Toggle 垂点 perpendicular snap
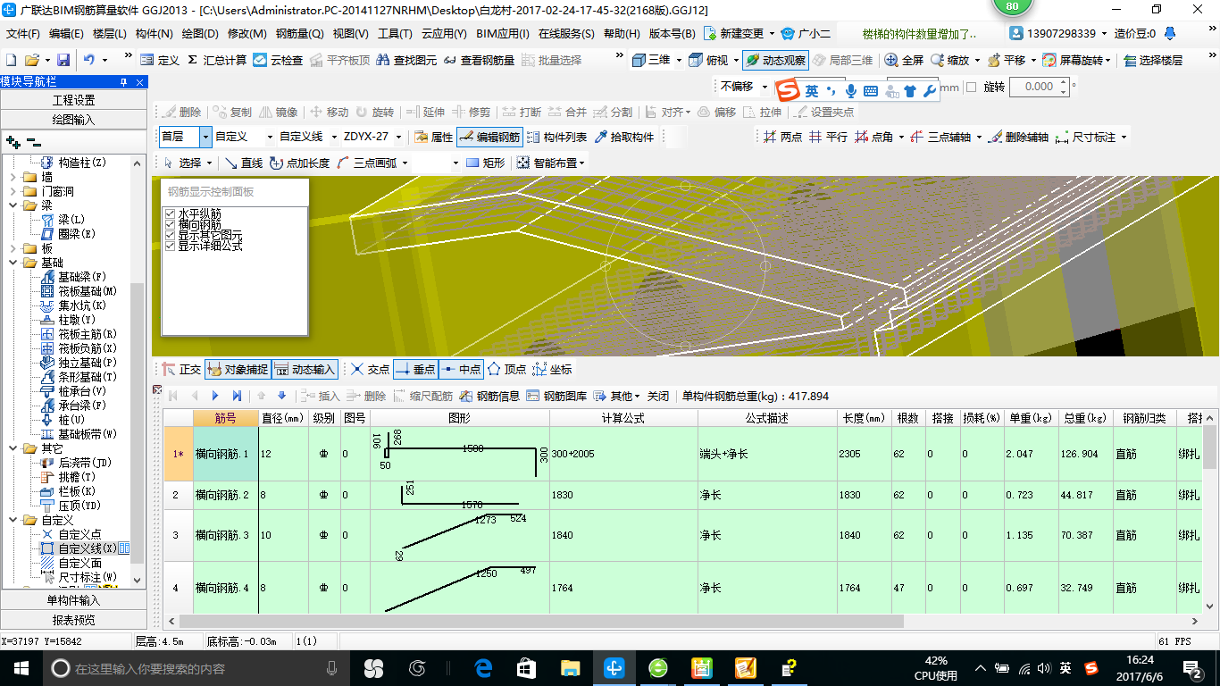 pyautogui.click(x=415, y=369)
